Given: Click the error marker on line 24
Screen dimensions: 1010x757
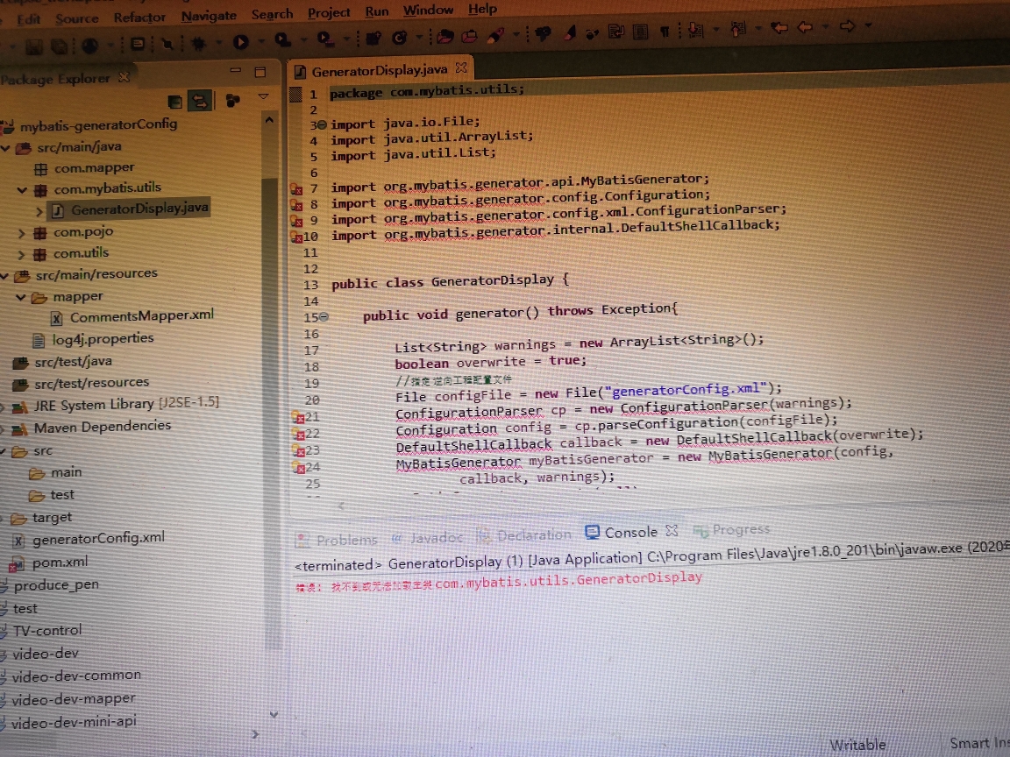Looking at the screenshot, I should [x=300, y=468].
